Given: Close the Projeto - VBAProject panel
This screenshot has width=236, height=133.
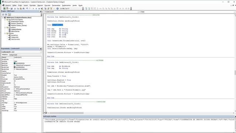Looking at the screenshot, I should (x=41, y=11).
